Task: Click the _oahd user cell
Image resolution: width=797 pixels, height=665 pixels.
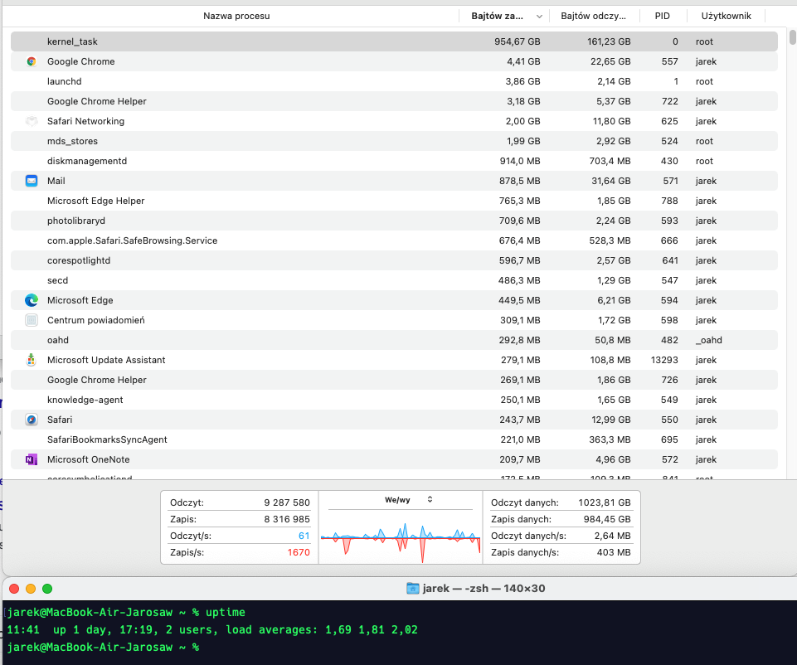Action: (708, 340)
